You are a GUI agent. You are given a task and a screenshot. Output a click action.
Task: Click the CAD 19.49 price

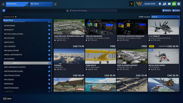coord(79,46)
